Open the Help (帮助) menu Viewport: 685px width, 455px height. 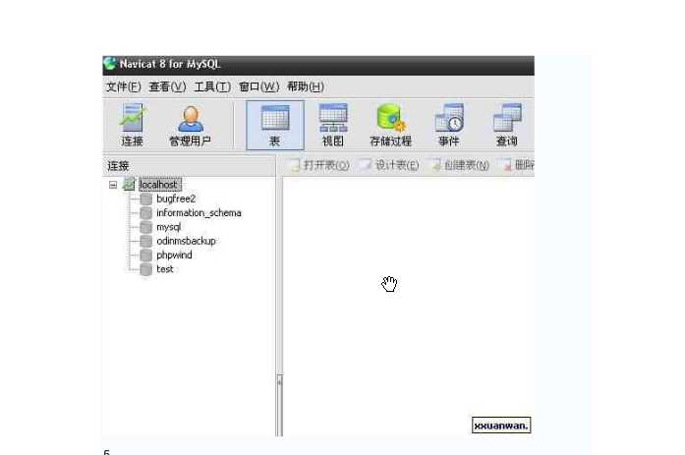coord(306,86)
